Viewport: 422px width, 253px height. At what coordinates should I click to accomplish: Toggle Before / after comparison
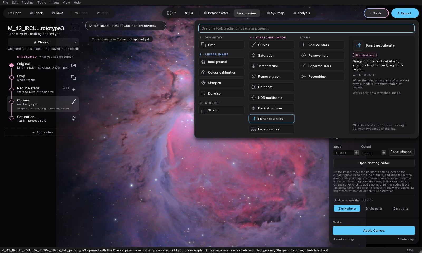point(216,13)
